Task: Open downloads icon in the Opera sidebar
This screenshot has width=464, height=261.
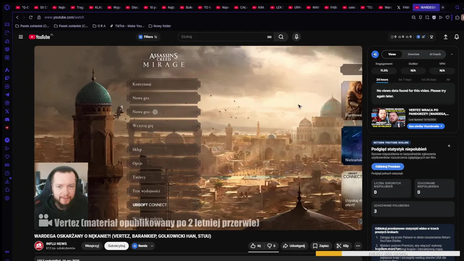Action: tap(7, 182)
